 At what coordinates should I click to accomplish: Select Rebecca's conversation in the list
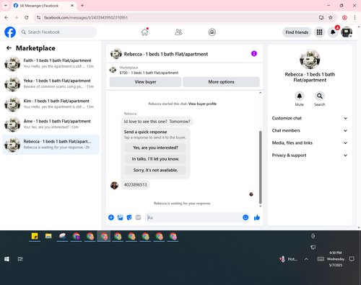click(51, 145)
